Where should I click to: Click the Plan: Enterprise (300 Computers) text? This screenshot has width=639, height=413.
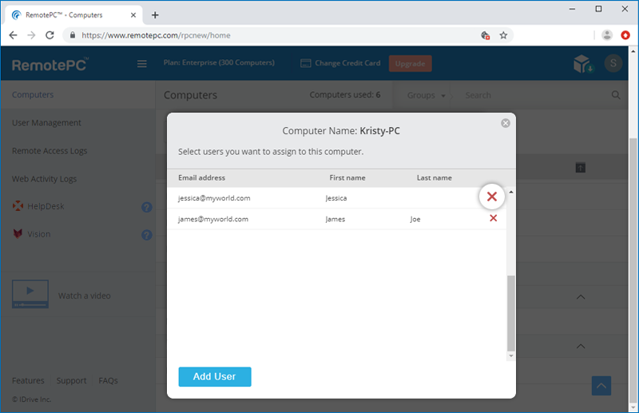tap(219, 62)
